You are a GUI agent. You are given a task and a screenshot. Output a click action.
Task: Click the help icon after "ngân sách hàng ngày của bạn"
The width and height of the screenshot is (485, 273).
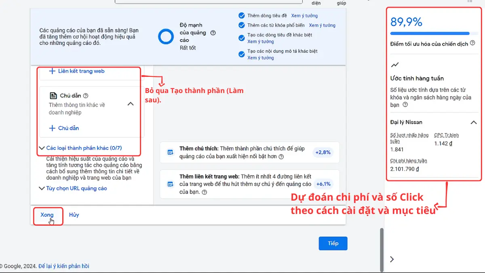pyautogui.click(x=406, y=104)
